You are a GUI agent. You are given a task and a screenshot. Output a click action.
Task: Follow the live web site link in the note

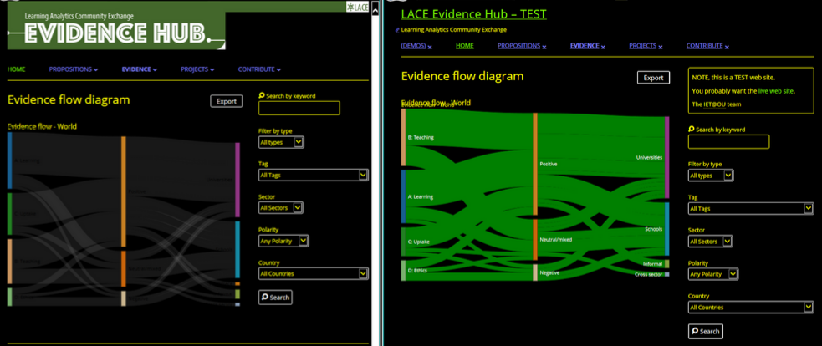(776, 91)
